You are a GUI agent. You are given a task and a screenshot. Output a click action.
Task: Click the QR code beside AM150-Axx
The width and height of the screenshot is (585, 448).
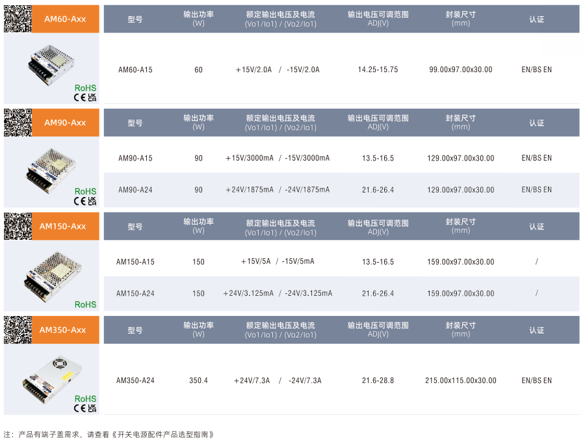click(18, 226)
